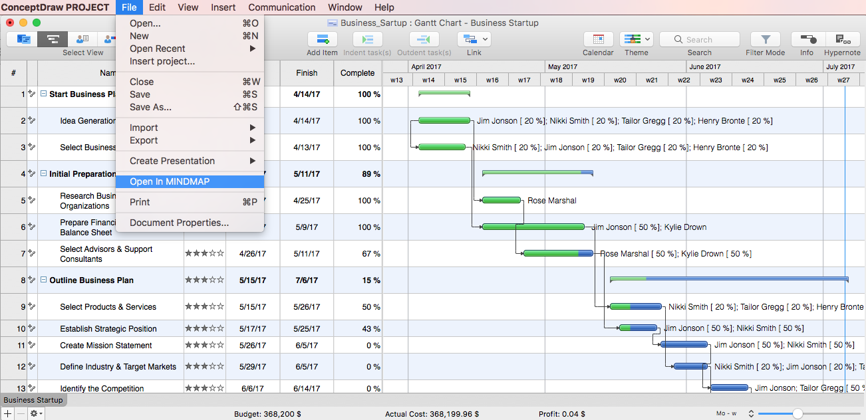Select the Establish Strategic Position task name

[x=108, y=328]
